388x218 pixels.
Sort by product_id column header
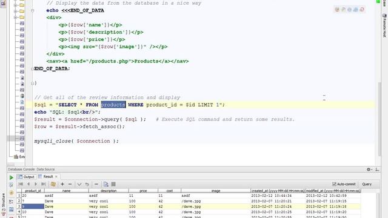(x=33, y=191)
